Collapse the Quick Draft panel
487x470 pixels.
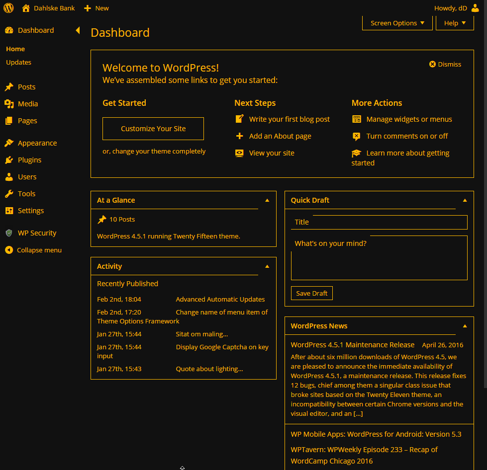(x=465, y=200)
